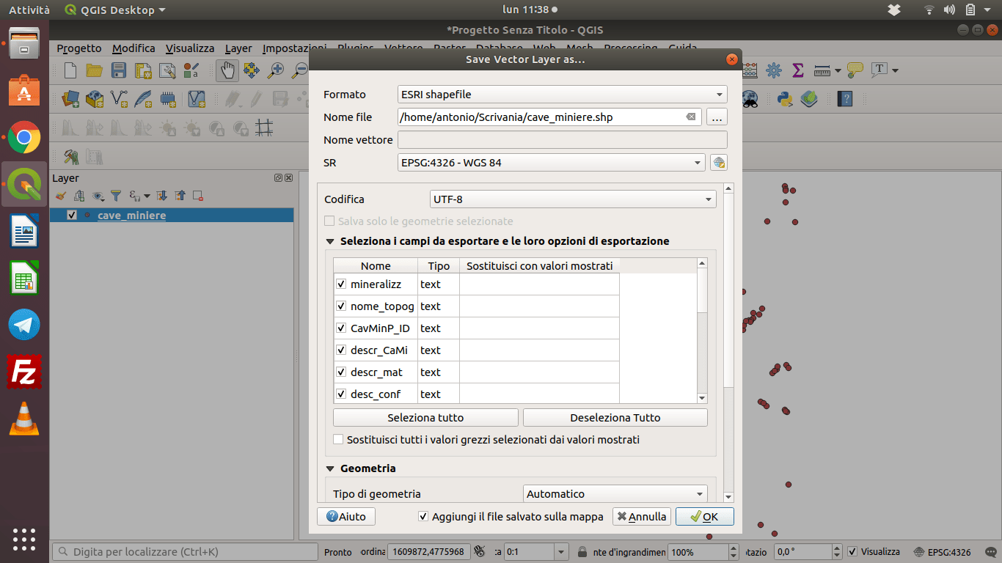Open Tipo di geometria Automatico dropdown
The height and width of the screenshot is (563, 1002).
tap(615, 494)
